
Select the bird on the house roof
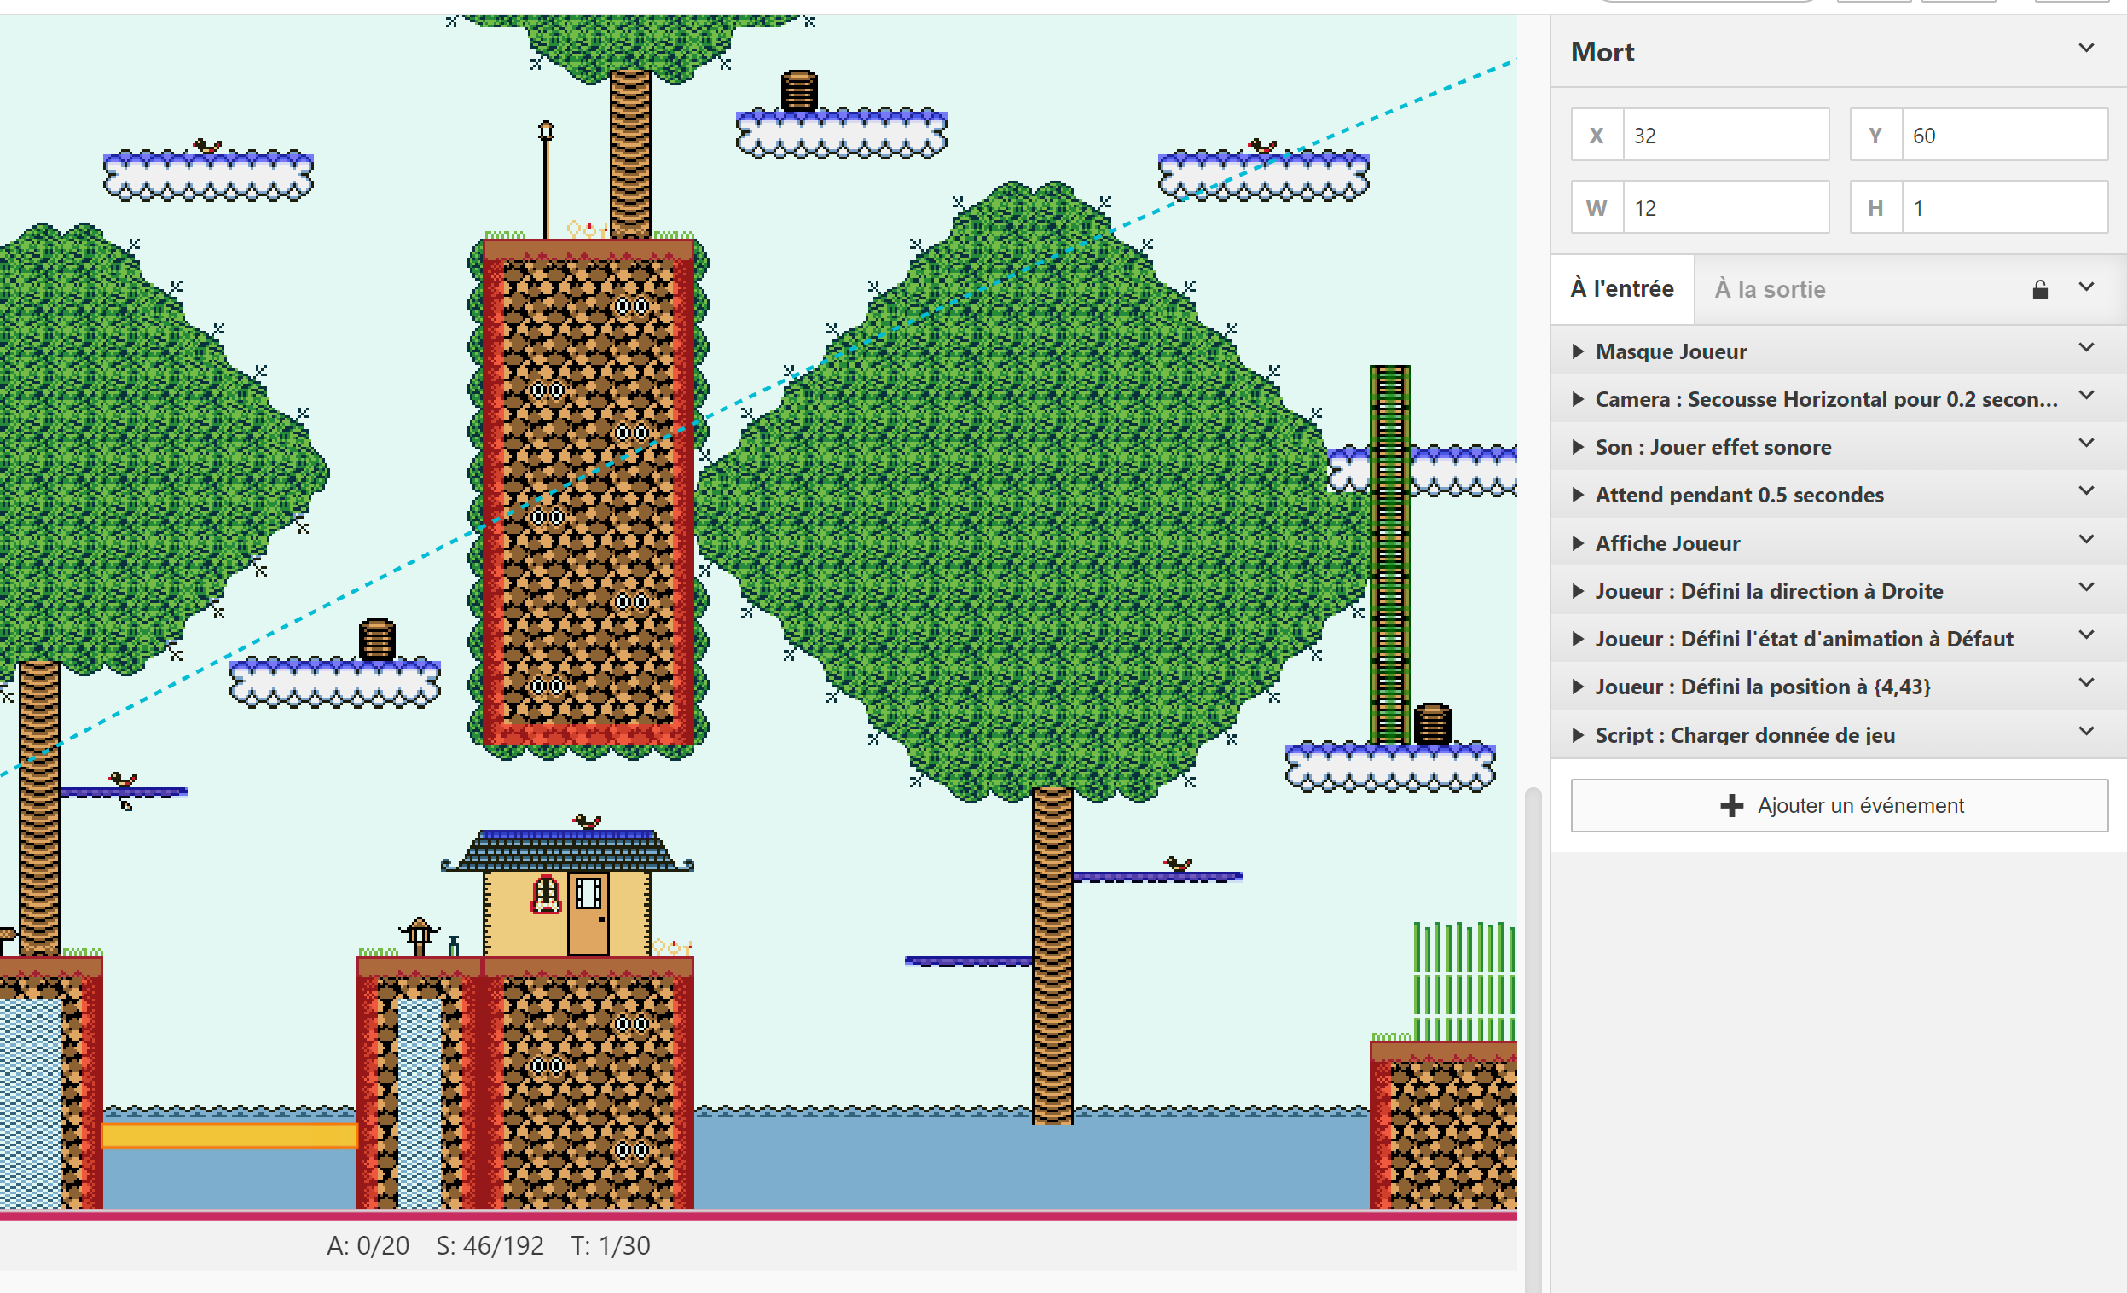coord(587,820)
